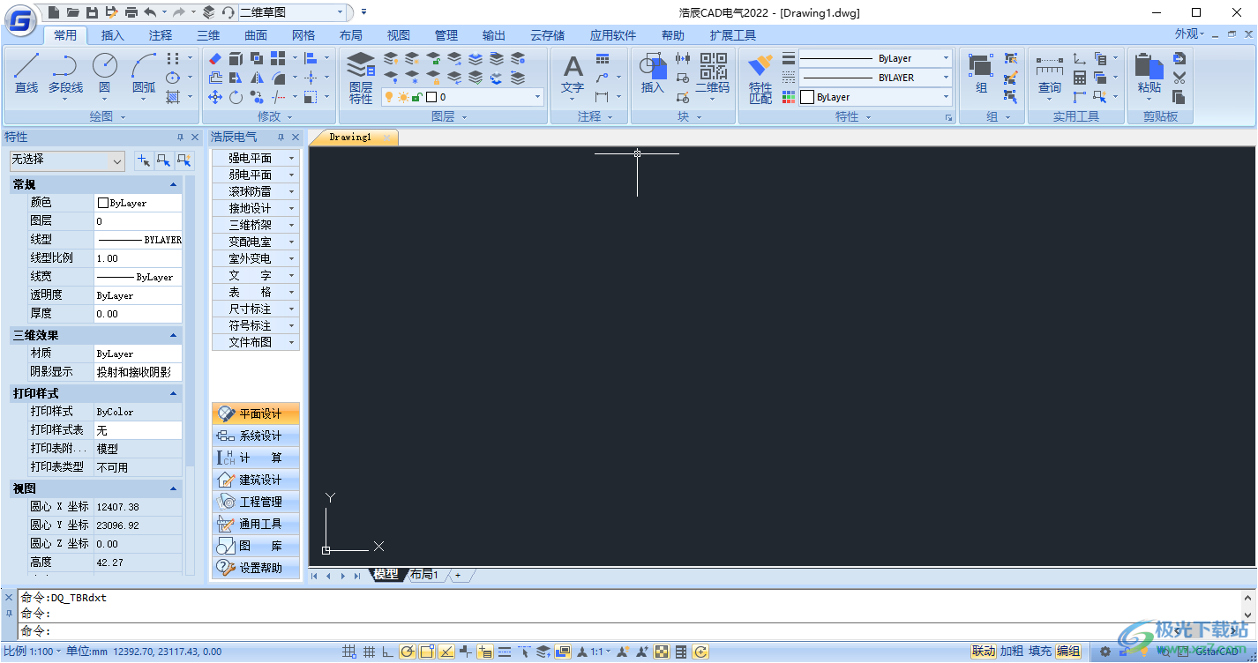Switch to the 三维 ribbon tab

[208, 35]
